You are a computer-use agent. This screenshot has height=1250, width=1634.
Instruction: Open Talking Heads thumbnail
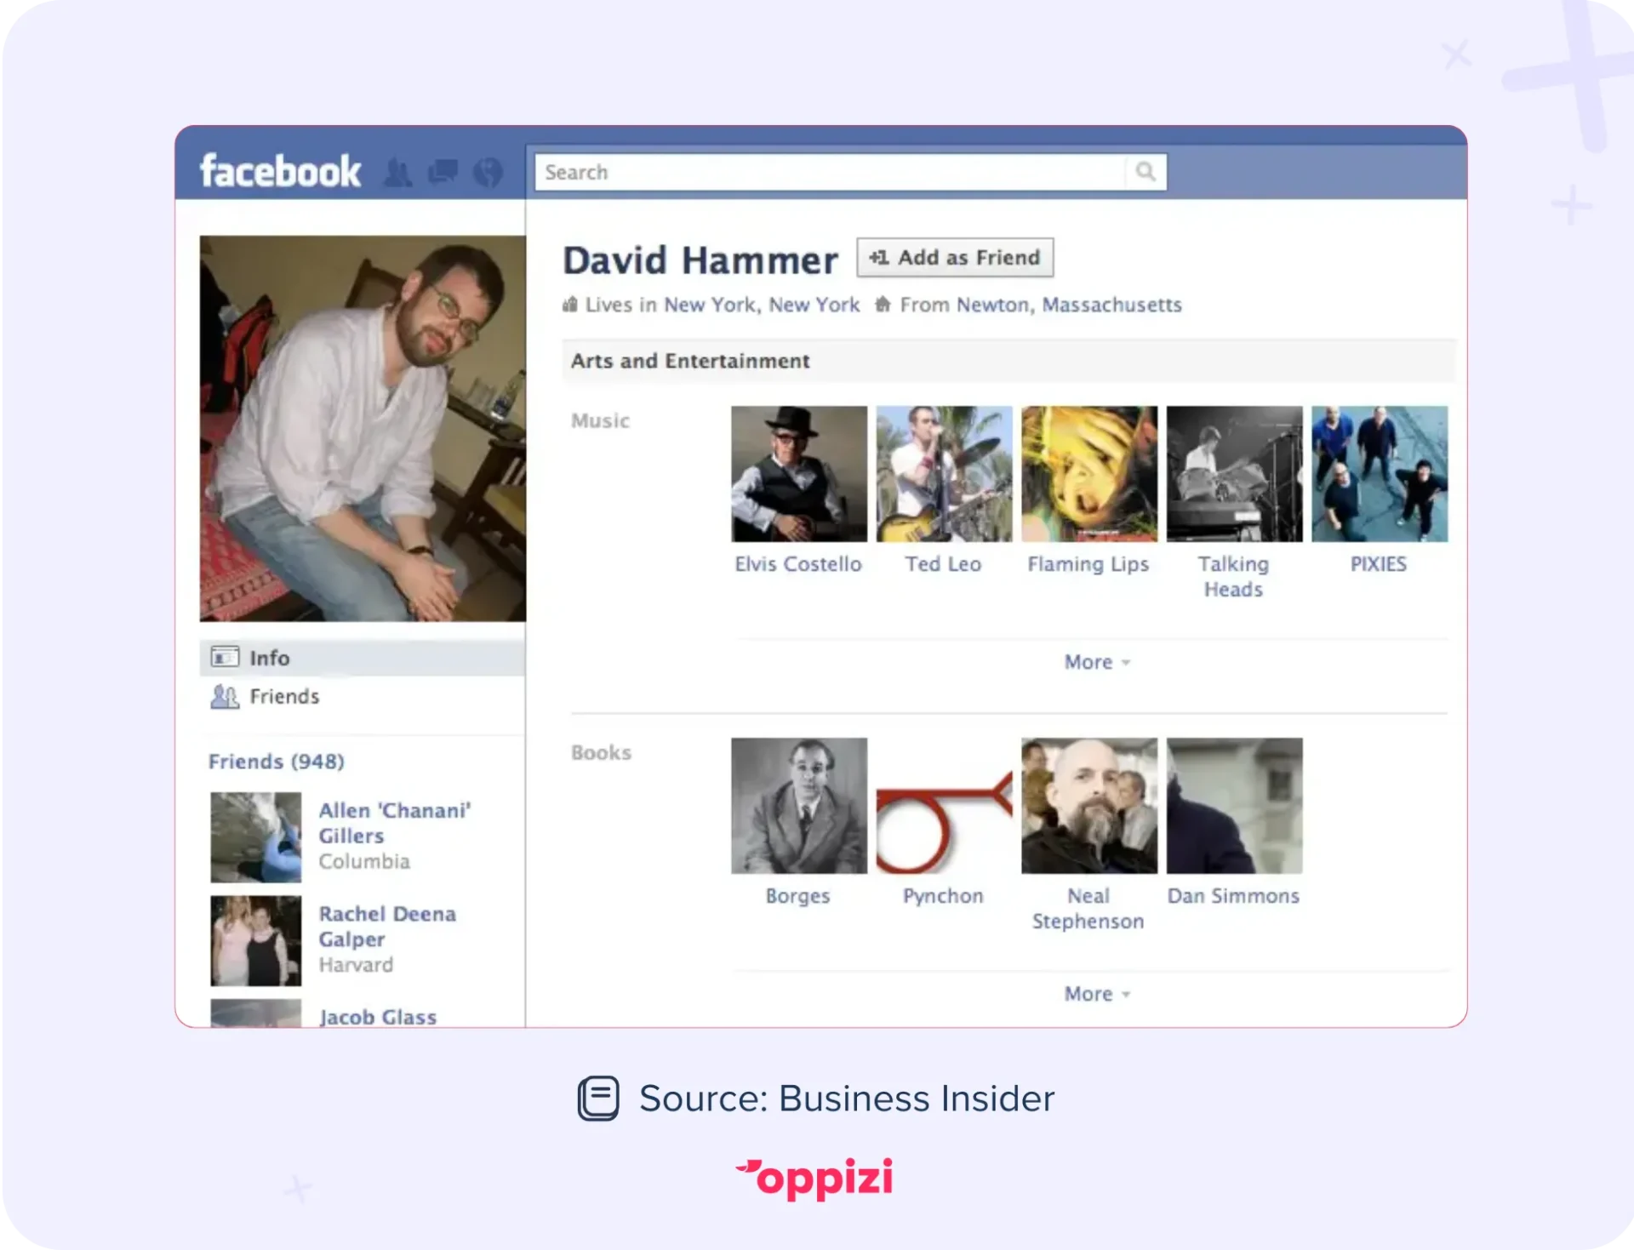[x=1235, y=474]
